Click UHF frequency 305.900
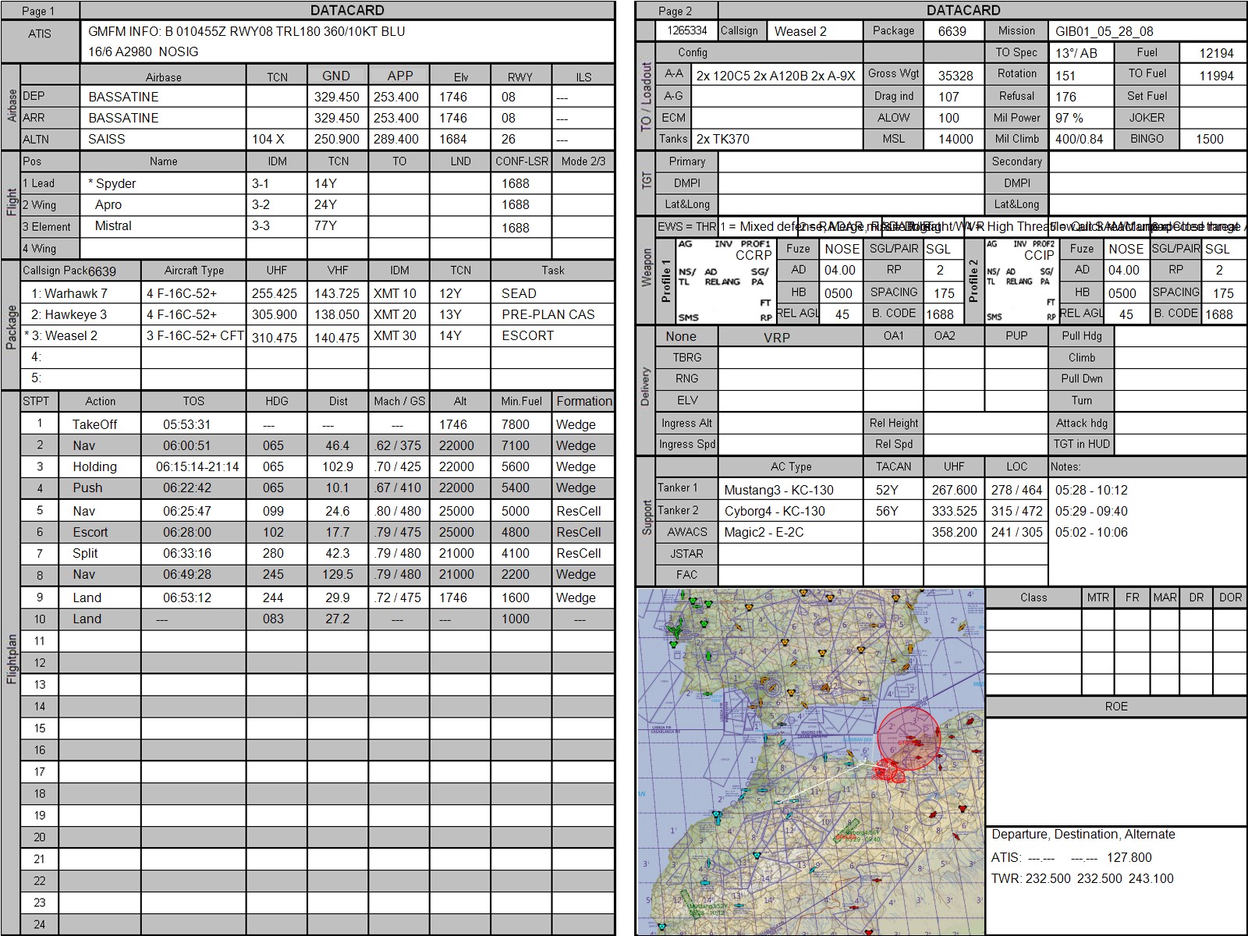 (x=275, y=314)
